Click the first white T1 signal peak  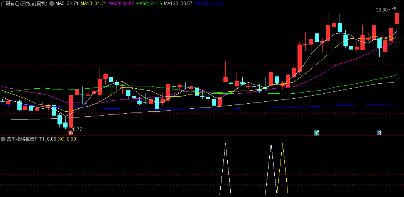click(x=225, y=169)
